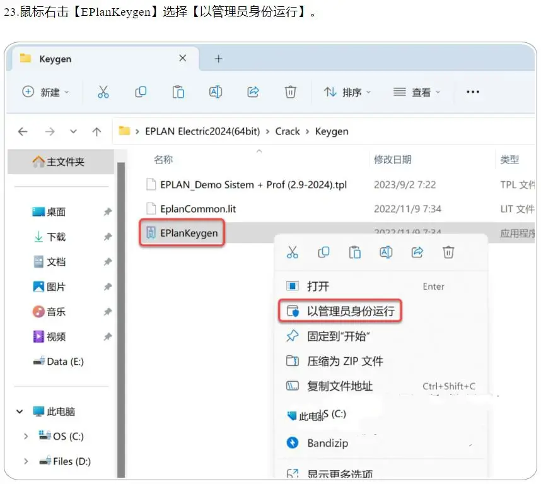541x484 pixels.
Task: Open the three-dot See more toolbar menu
Action: click(x=473, y=92)
